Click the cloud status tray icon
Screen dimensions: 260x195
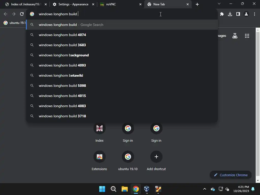(213, 189)
